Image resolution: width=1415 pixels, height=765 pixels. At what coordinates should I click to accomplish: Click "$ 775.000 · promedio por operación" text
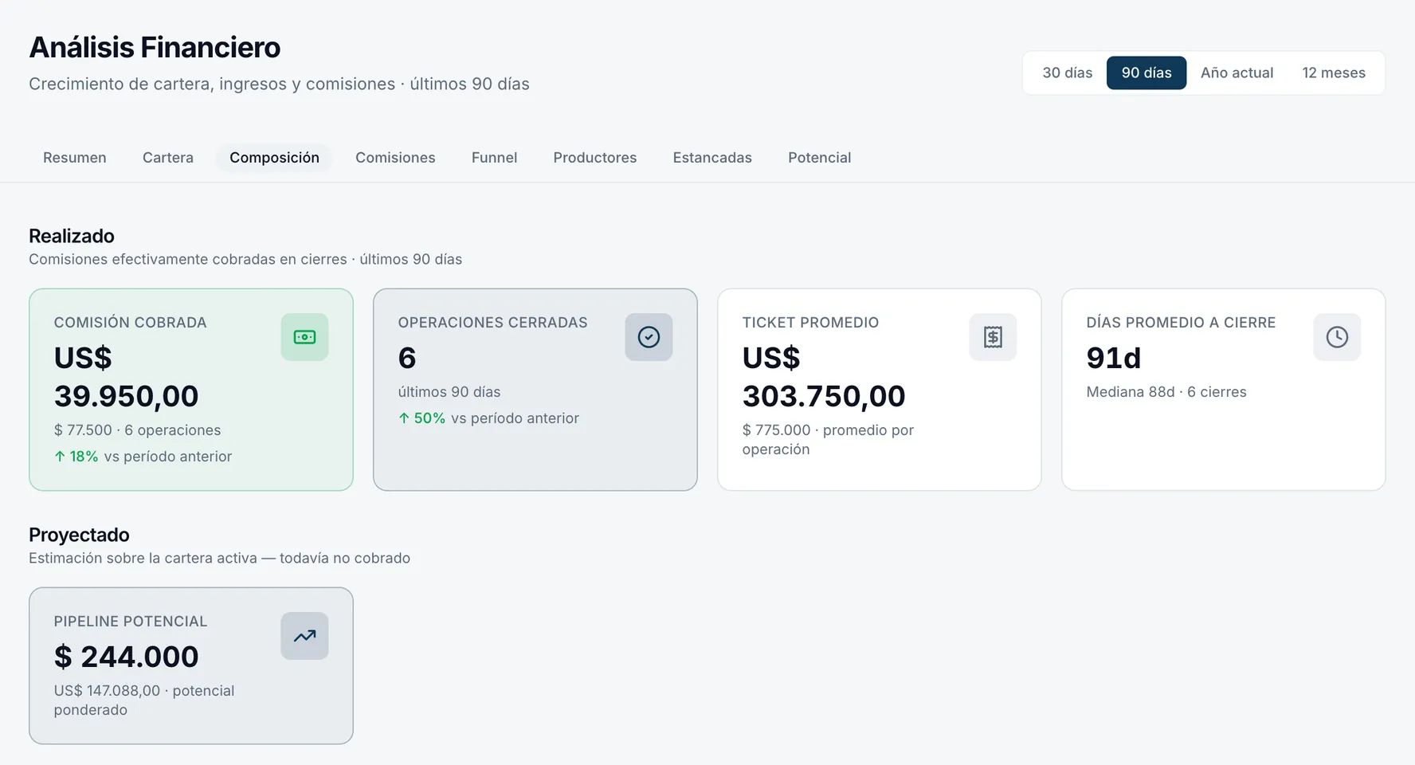(x=828, y=440)
